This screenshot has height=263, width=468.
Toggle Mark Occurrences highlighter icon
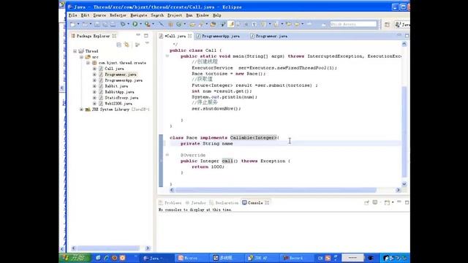coord(231,24)
